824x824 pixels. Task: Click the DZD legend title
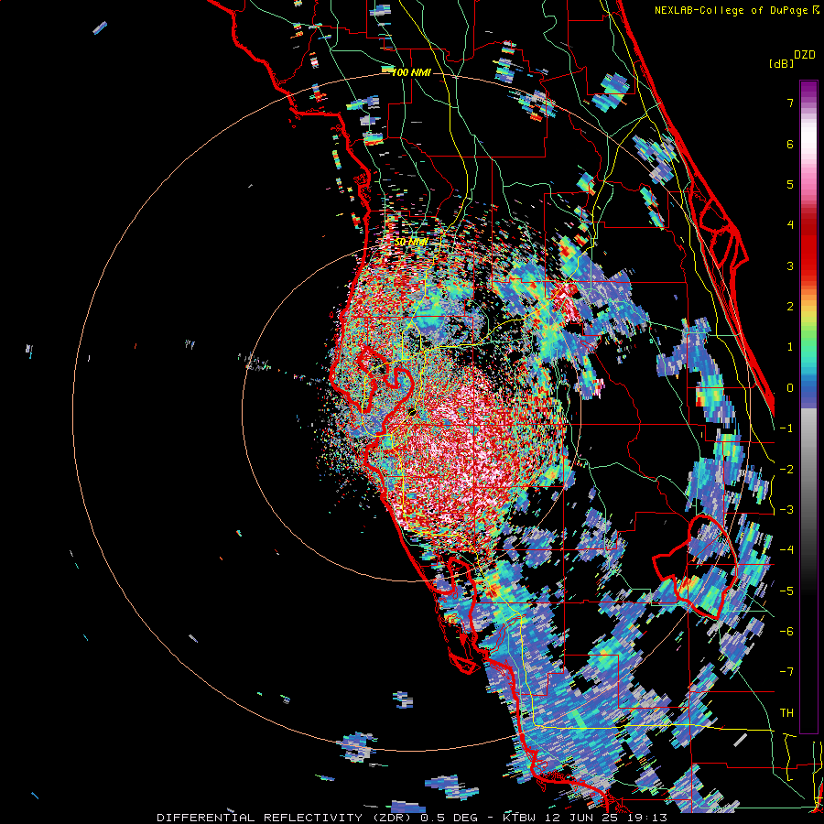point(805,55)
